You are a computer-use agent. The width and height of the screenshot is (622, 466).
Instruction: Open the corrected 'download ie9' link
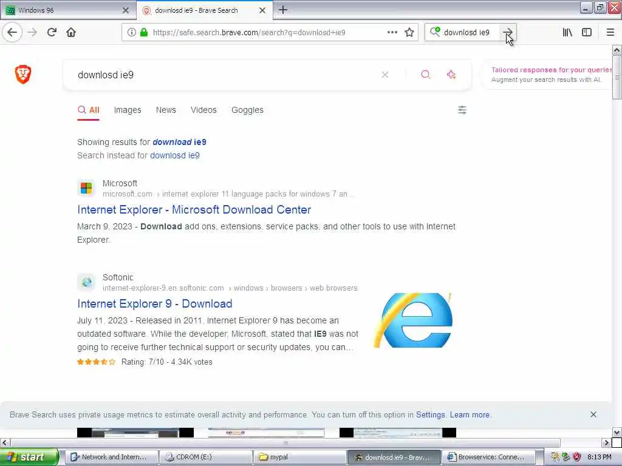click(x=179, y=142)
